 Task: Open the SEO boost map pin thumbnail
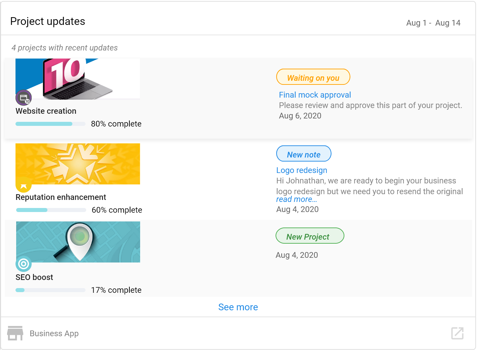coord(78,242)
